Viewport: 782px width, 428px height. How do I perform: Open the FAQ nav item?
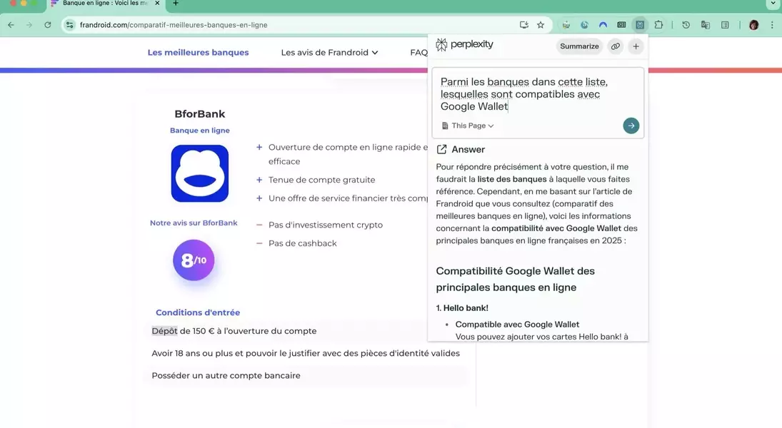click(x=419, y=52)
